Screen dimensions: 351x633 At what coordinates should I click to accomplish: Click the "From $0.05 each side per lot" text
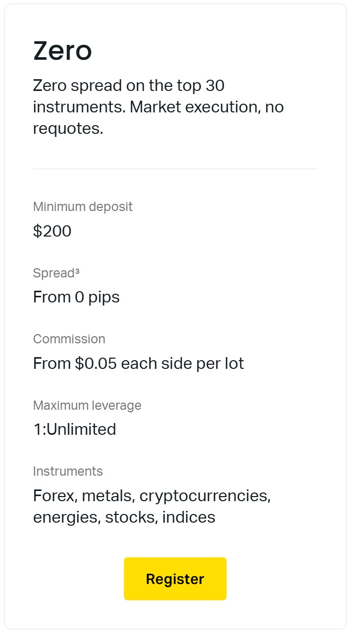(x=138, y=363)
